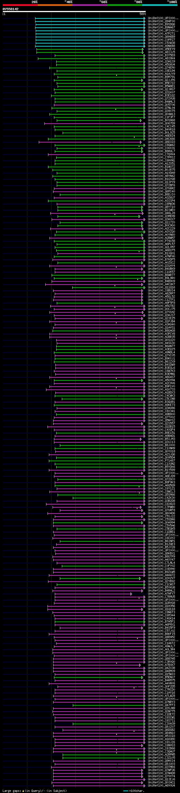
Task: Click the cyan alignment bar for UniRef100_Q94F00
Action: tap(90, 21)
